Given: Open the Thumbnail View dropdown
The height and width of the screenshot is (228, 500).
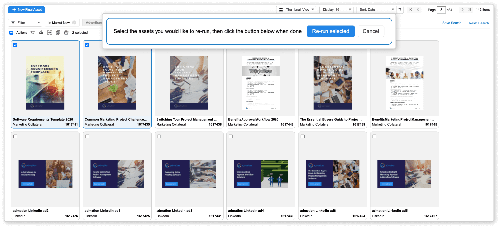Looking at the screenshot, I should [x=296, y=10].
